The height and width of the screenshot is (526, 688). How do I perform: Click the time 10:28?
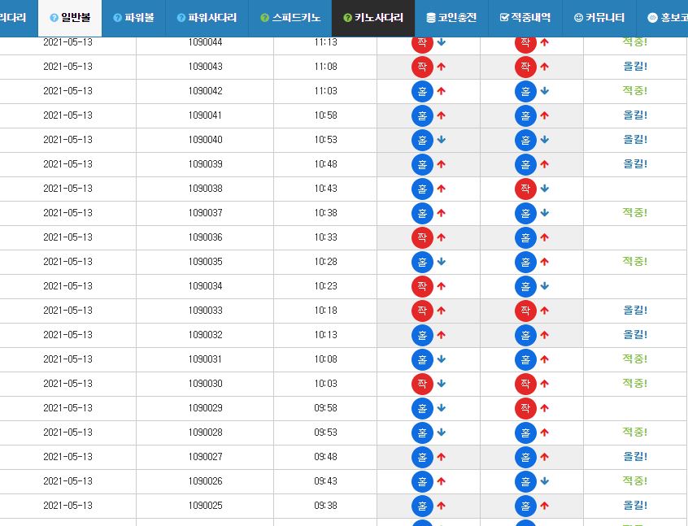click(x=325, y=262)
